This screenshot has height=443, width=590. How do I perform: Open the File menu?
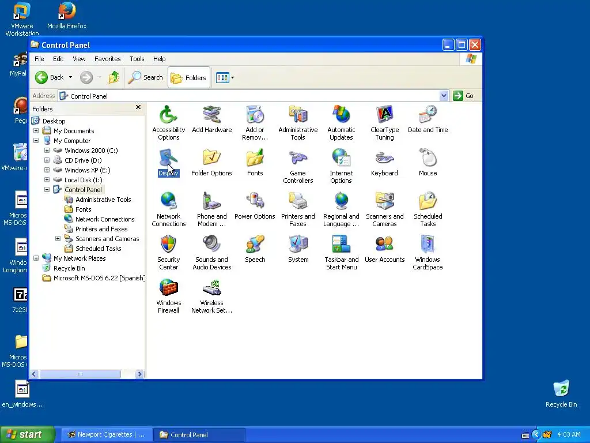39,59
